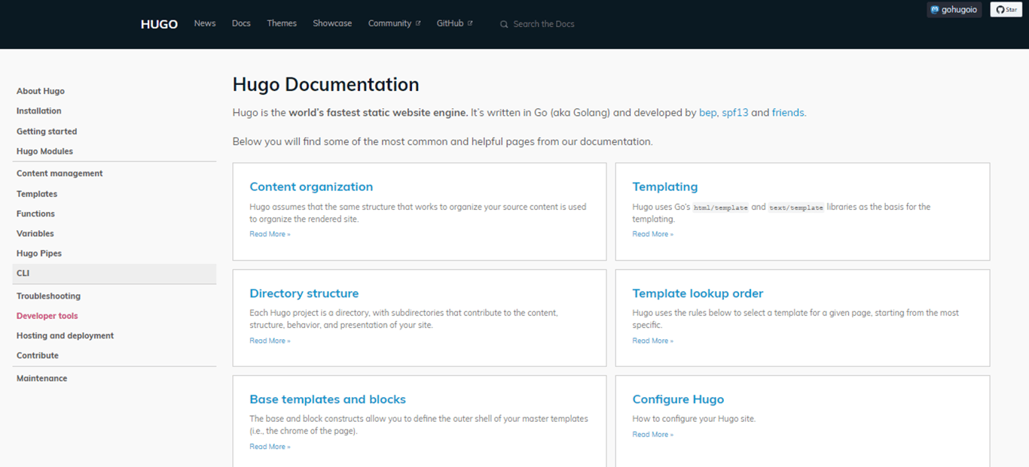The height and width of the screenshot is (467, 1029).
Task: Click the GitHub octocat icon on Star button
Action: click(x=1000, y=10)
